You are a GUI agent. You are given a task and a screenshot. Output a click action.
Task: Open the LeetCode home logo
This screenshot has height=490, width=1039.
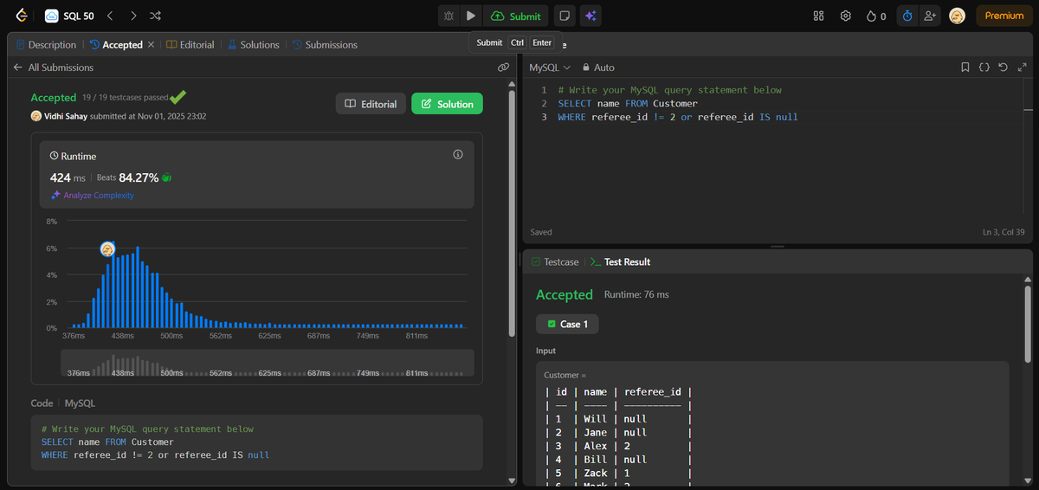[22, 16]
